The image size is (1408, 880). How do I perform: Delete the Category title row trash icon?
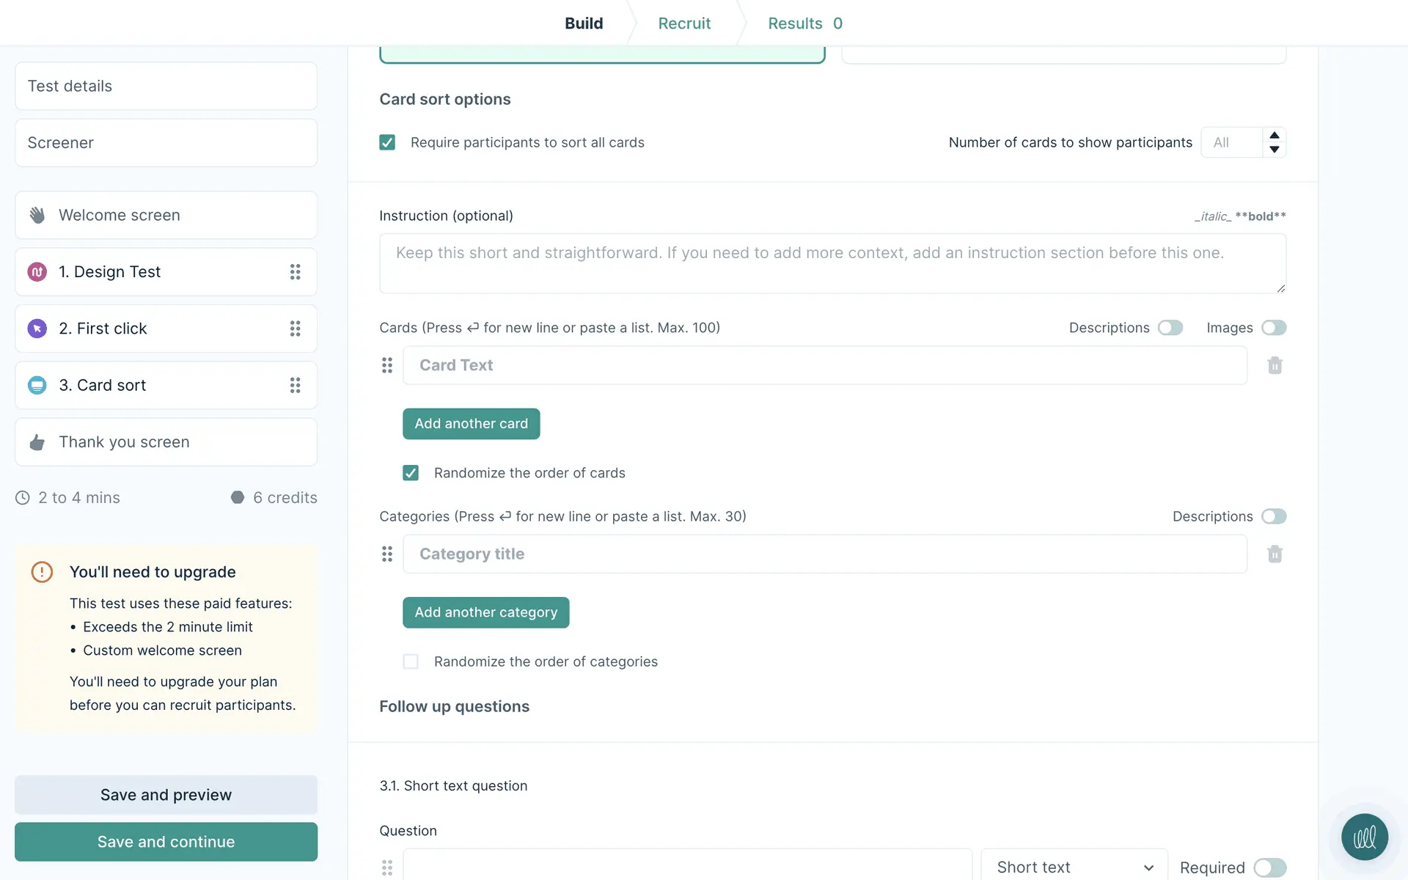1275,554
